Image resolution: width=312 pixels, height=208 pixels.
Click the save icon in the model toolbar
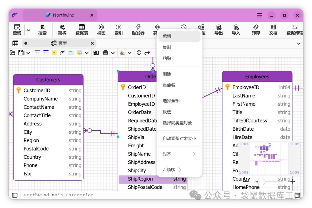[x=21, y=53]
